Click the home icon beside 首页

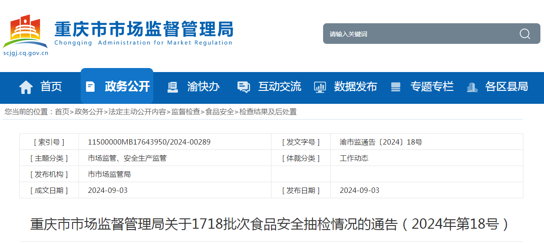(26, 87)
